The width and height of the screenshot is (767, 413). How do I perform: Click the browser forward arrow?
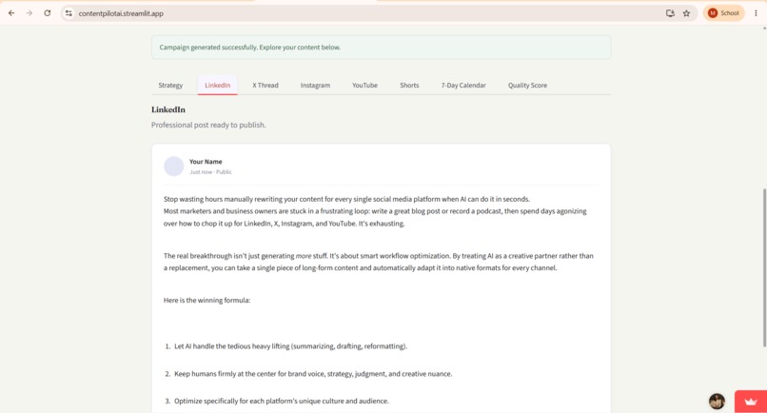point(29,13)
